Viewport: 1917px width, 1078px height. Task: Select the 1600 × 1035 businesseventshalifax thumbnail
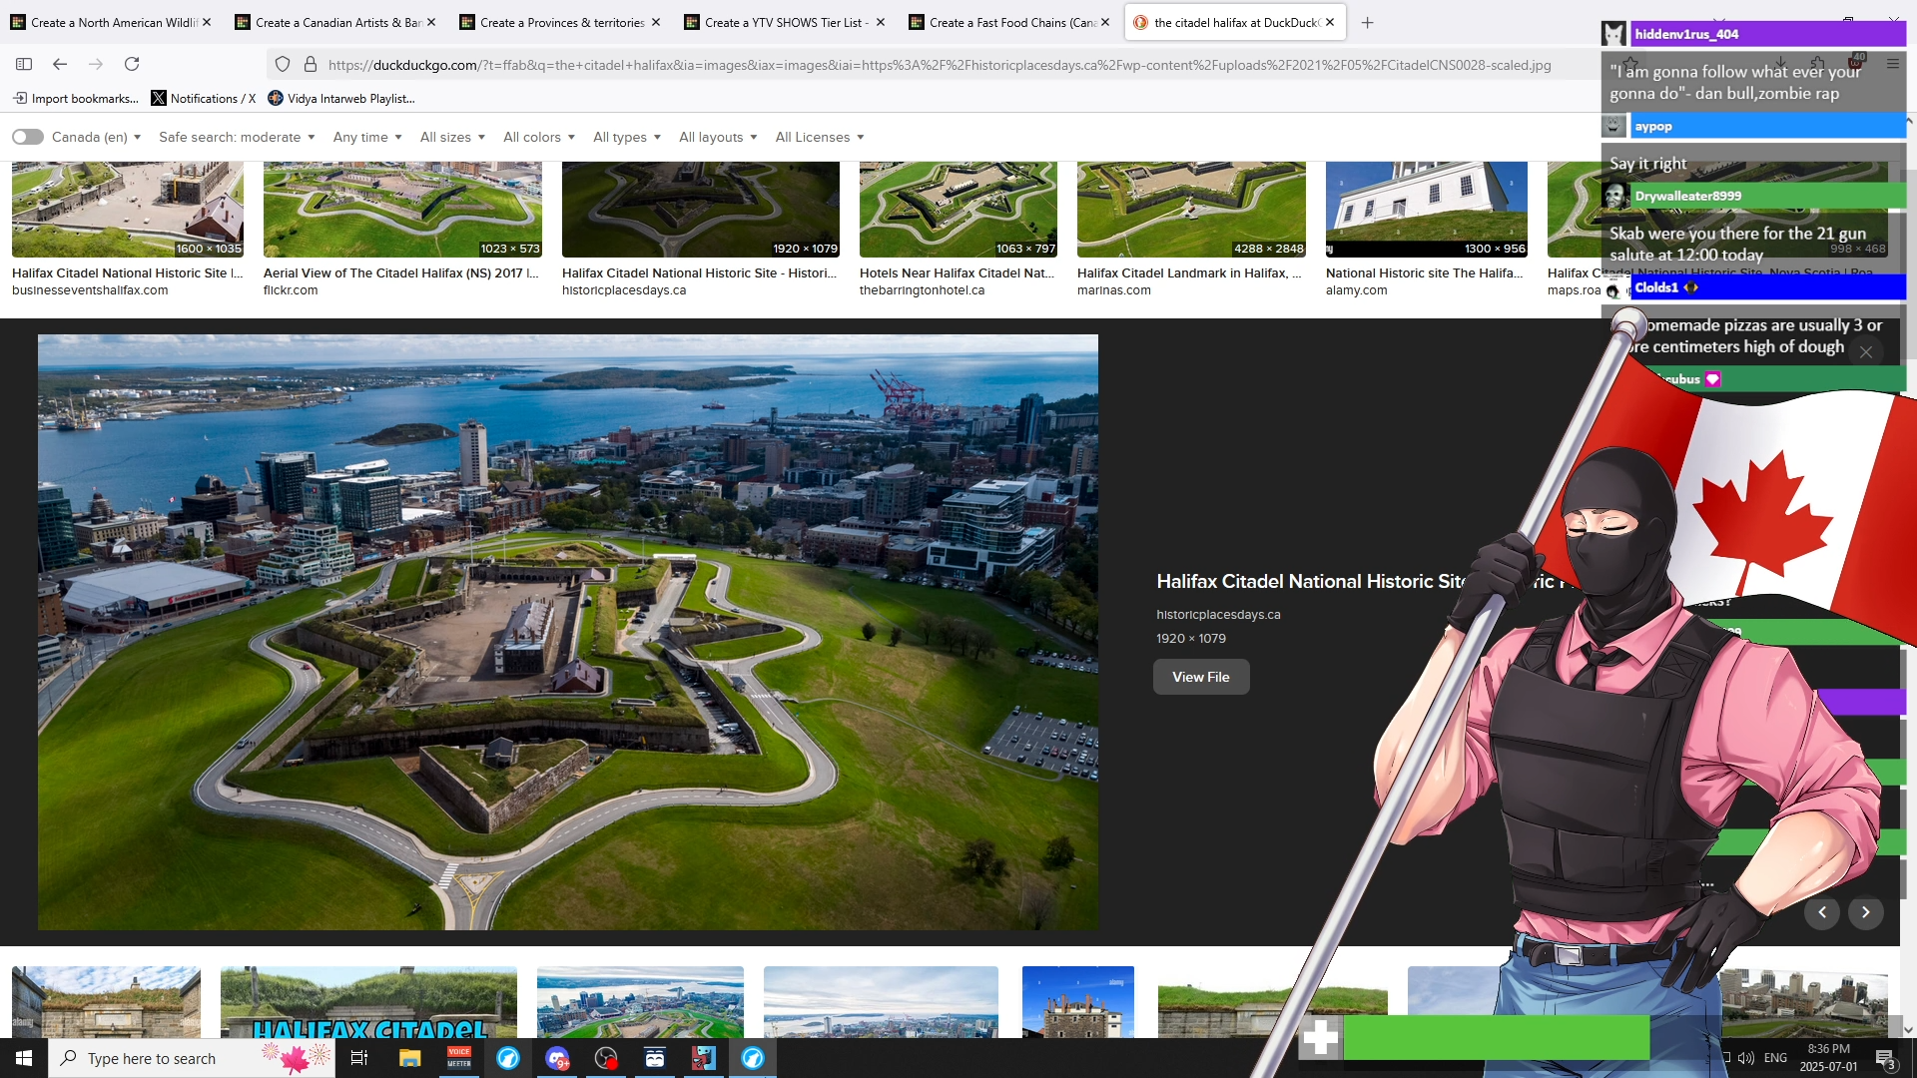pyautogui.click(x=128, y=210)
